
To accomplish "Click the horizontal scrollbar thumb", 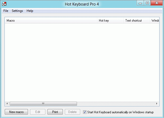I will [43, 104].
